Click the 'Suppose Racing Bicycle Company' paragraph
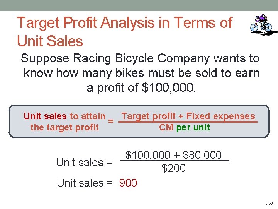 pos(140,73)
